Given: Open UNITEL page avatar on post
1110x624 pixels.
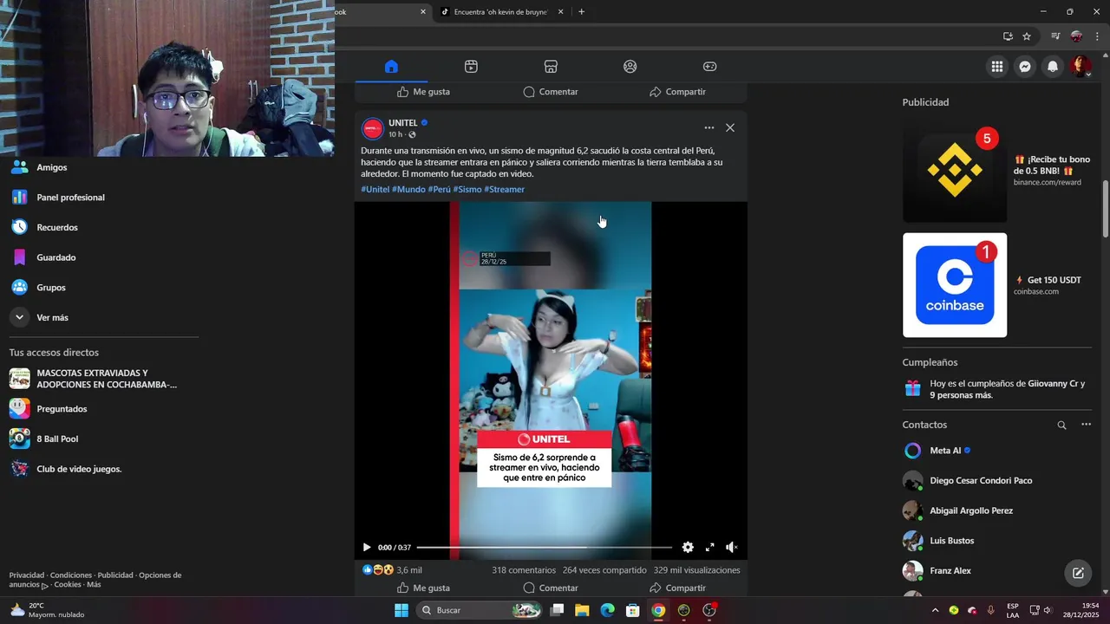Looking at the screenshot, I should click(x=373, y=128).
